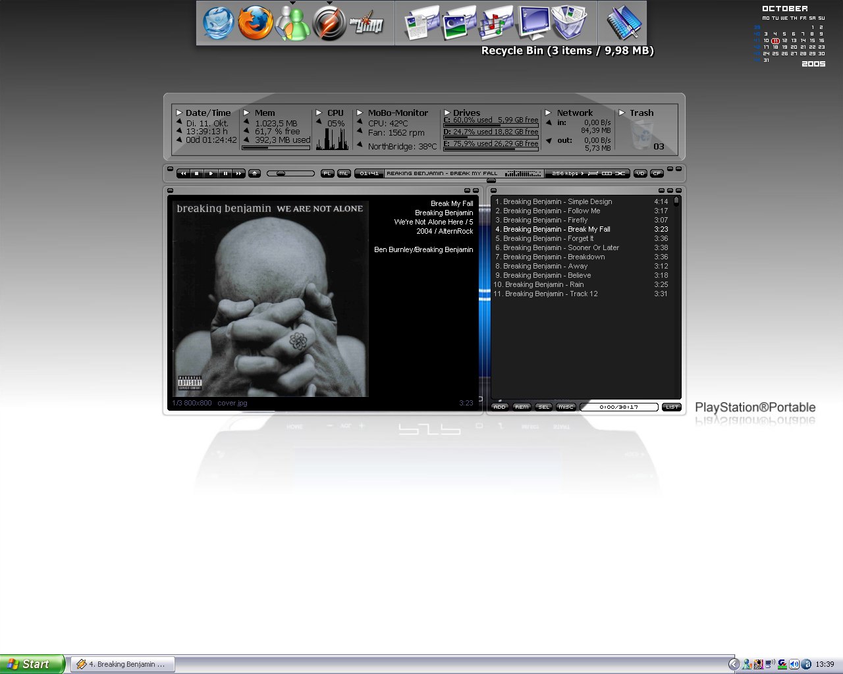Screen dimensions: 843x674
Task: Expand the Date/Time section arrow
Action: 179,113
